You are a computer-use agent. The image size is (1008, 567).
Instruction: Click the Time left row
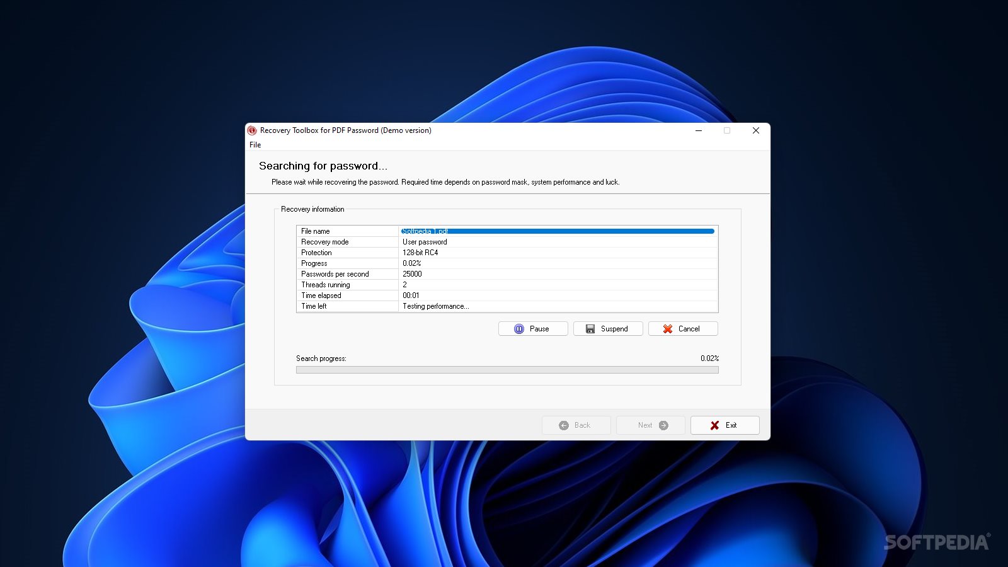[507, 306]
